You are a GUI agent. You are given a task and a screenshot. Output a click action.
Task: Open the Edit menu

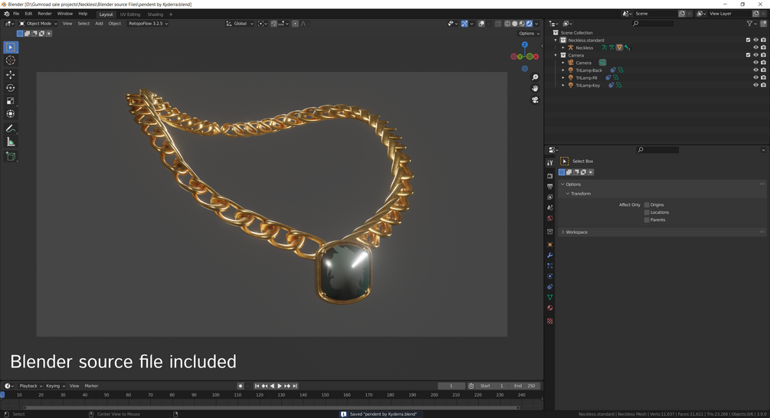28,14
